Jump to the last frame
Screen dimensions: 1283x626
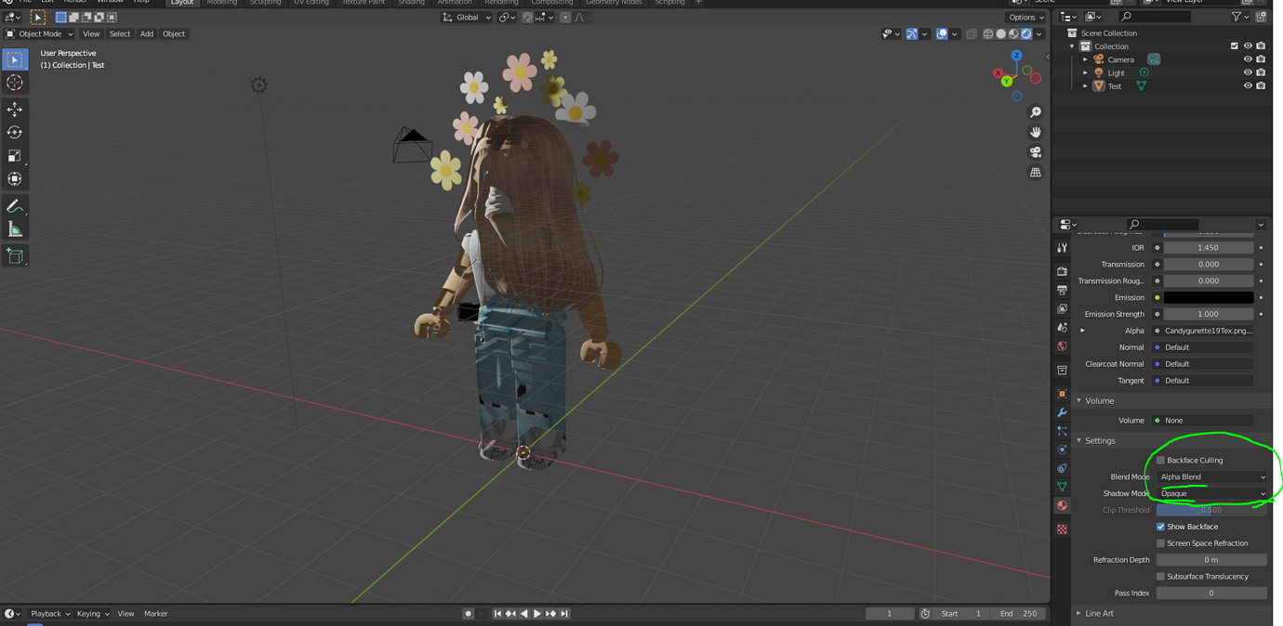point(564,614)
